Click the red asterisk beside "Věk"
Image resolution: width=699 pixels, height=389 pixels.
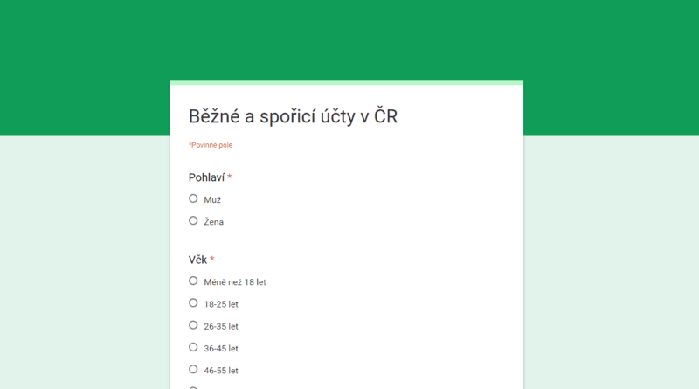click(x=212, y=260)
